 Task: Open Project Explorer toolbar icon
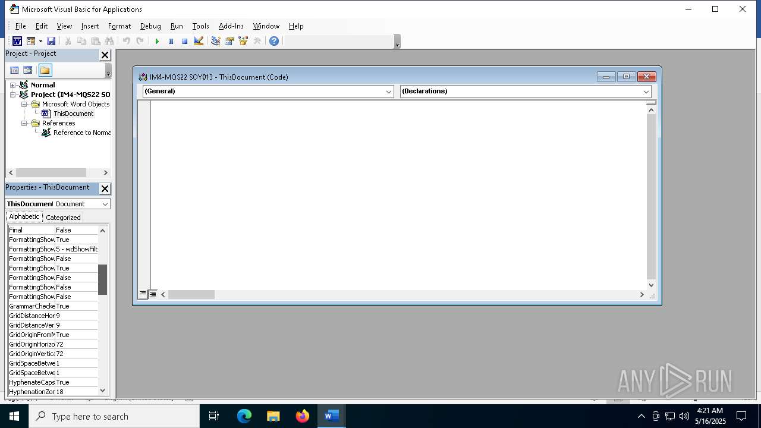(x=215, y=41)
